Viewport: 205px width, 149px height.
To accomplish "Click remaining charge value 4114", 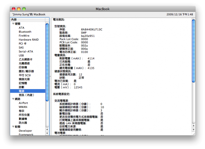I will (x=91, y=58).
